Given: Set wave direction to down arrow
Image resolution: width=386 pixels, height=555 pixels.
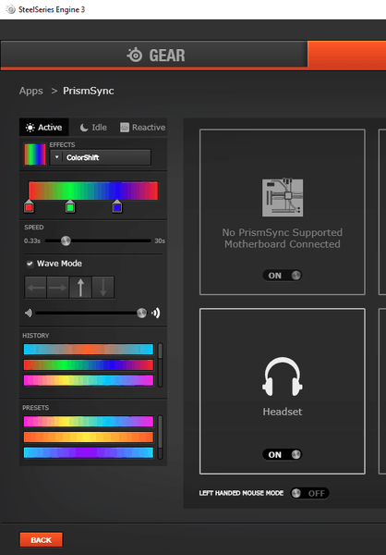Looking at the screenshot, I should (103, 287).
